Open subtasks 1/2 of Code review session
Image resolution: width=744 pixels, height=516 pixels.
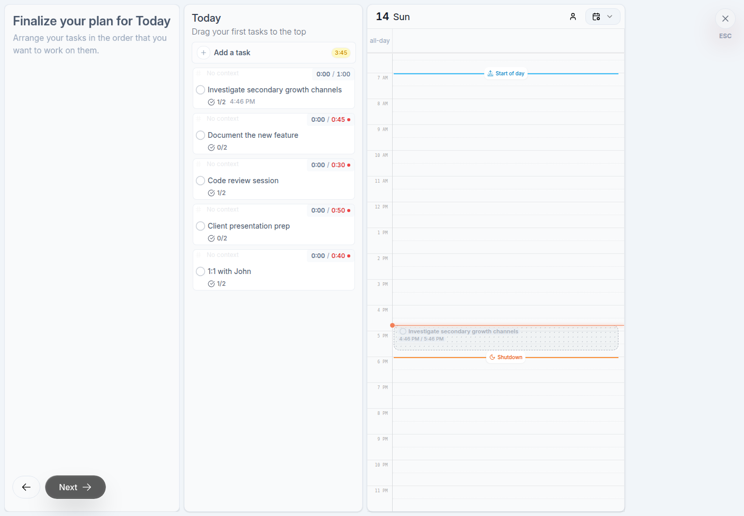[x=217, y=193]
